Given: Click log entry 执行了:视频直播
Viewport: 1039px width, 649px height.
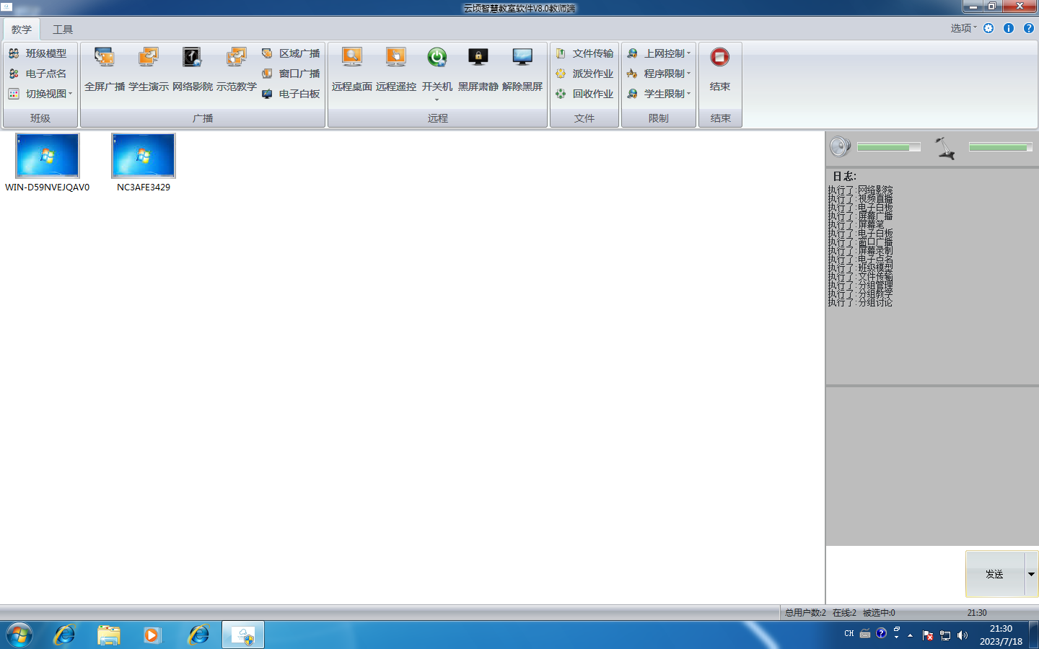Looking at the screenshot, I should tap(860, 199).
